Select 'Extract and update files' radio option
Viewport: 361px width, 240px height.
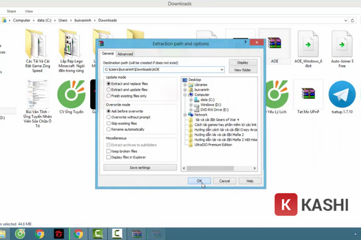tap(108, 90)
